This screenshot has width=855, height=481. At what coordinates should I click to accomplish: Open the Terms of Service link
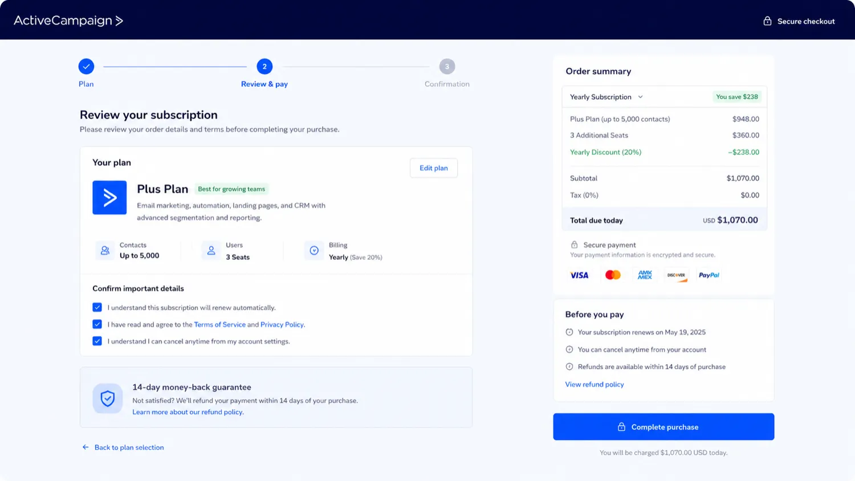(219, 324)
